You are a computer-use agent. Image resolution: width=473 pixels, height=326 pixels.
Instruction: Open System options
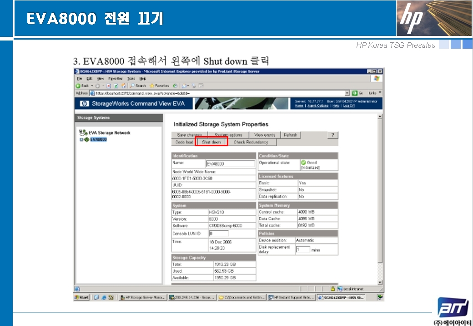[228, 135]
